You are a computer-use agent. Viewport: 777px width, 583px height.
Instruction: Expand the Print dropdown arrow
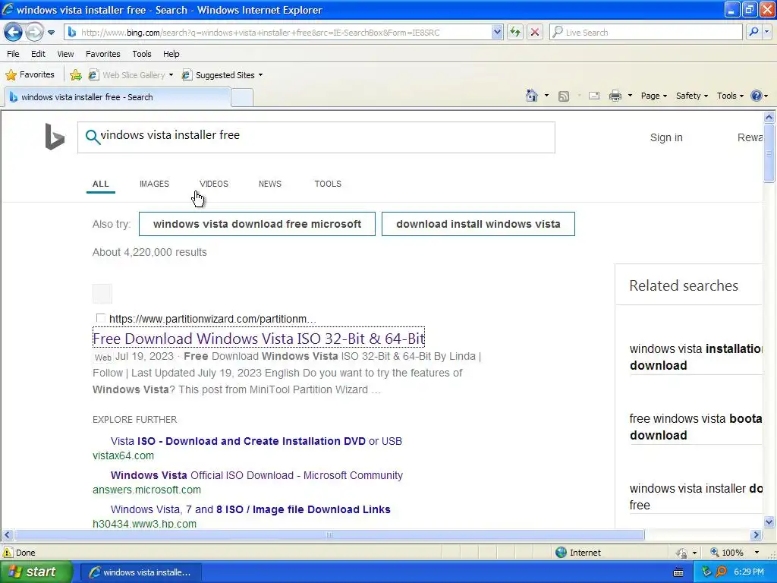[630, 96]
